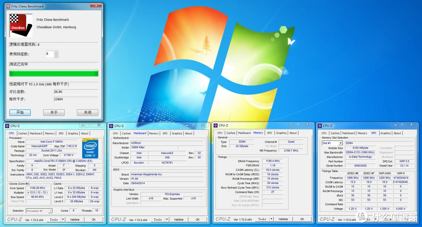The image size is (422, 227).
Task: Select the Memory tab in the Memory CPU-Z window
Action: point(258,133)
